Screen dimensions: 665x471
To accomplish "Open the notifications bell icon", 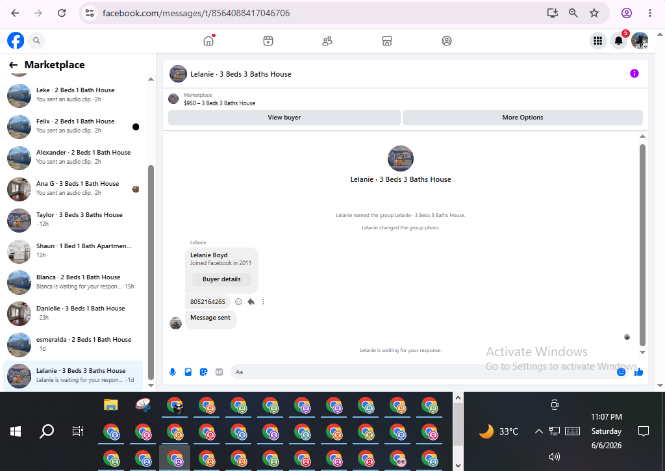I will 619,41.
